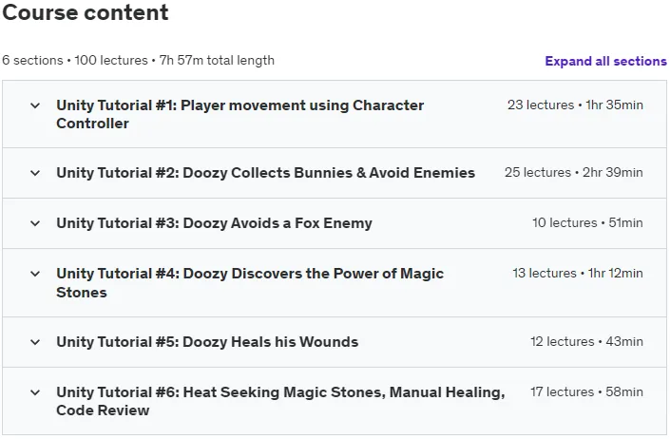Expand the Unity Tutorial #2 chevron
This screenshot has width=670, height=439.
click(35, 173)
